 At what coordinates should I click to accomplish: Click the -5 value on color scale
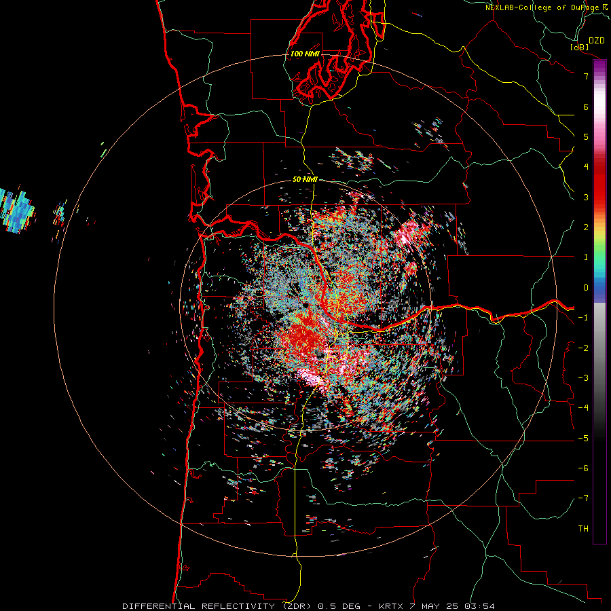(x=583, y=438)
